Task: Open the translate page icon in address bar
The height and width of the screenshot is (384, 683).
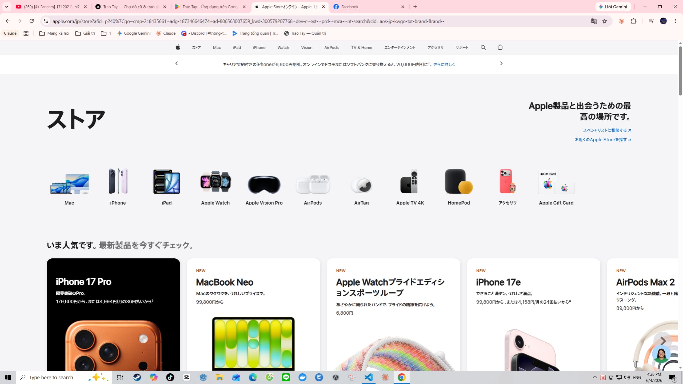Action: click(594, 21)
